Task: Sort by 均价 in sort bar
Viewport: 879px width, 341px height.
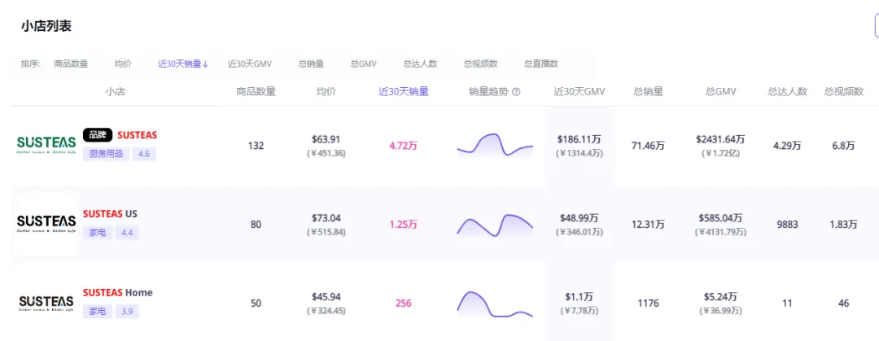Action: (123, 63)
